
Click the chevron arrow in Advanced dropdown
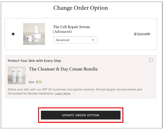pos(93,40)
